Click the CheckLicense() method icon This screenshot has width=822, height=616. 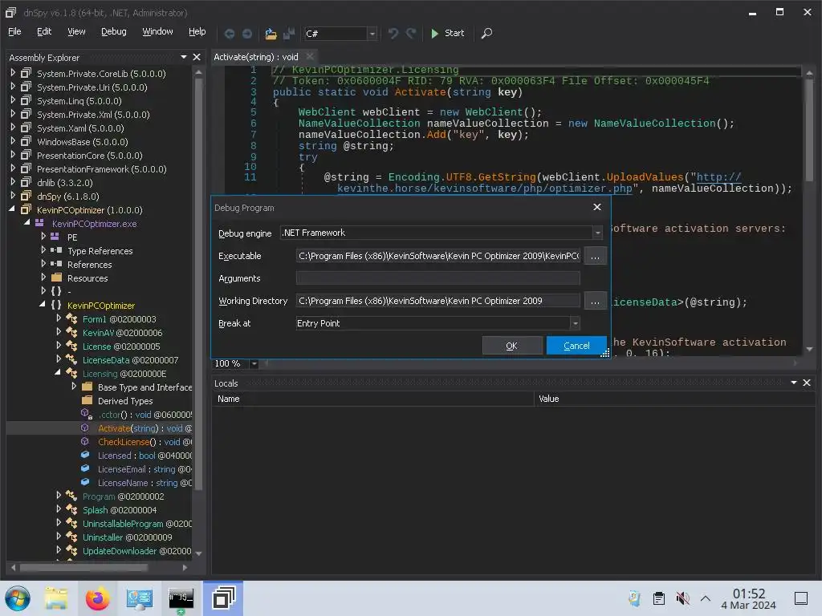[x=85, y=442]
